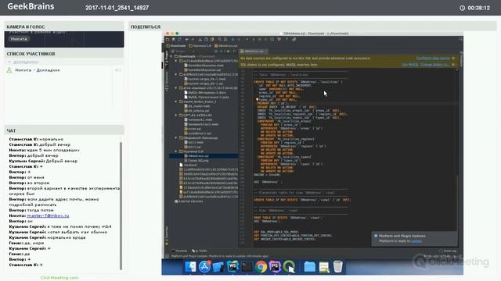Click the project panel settings gear icon
This screenshot has width=501, height=281.
click(x=228, y=51)
